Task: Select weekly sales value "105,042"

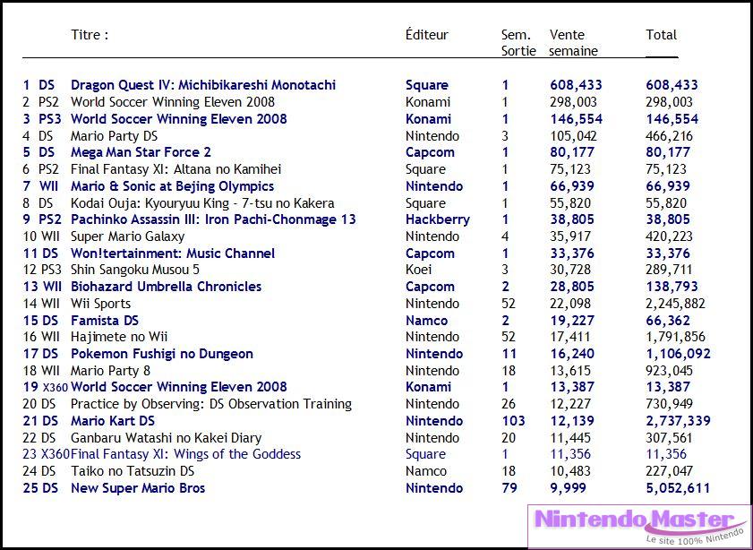Action: coord(573,136)
